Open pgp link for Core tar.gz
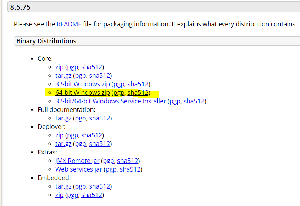 pos(80,76)
